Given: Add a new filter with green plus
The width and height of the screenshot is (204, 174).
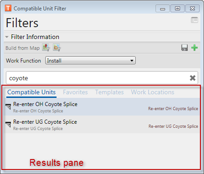Looking at the screenshot, I should pos(195,48).
